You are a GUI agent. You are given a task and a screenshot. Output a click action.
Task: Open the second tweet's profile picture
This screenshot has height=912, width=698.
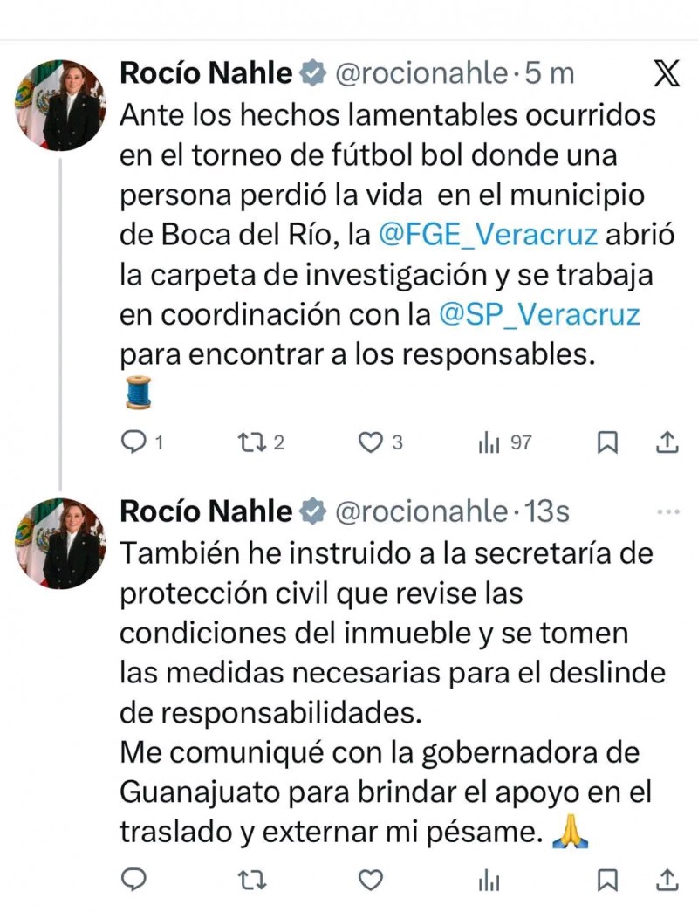60,543
